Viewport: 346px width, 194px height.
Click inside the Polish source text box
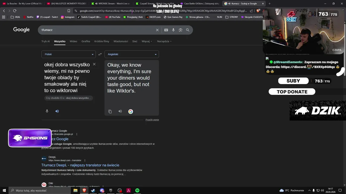pos(67,78)
